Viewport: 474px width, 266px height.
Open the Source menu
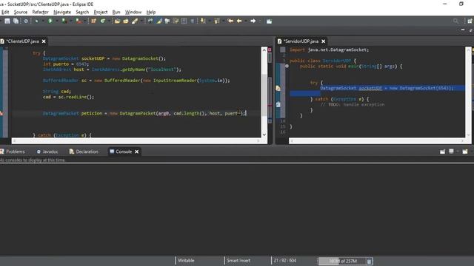(x=21, y=12)
